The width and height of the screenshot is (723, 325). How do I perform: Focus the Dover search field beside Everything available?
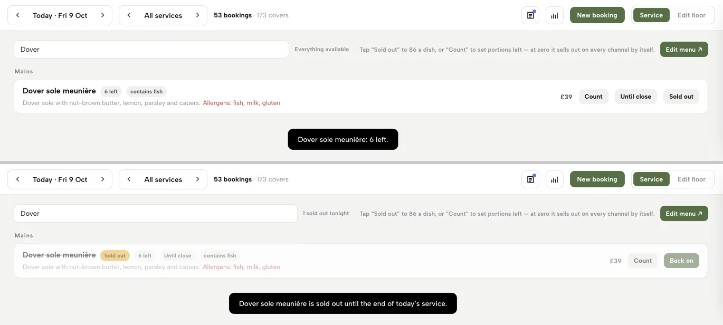coord(151,50)
